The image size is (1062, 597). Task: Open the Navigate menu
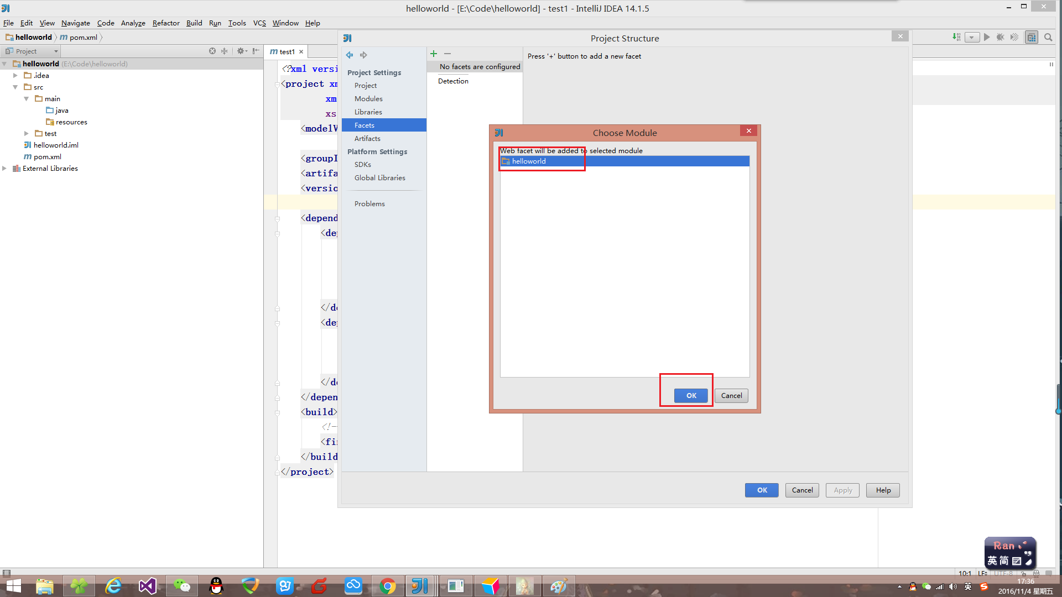tap(76, 23)
